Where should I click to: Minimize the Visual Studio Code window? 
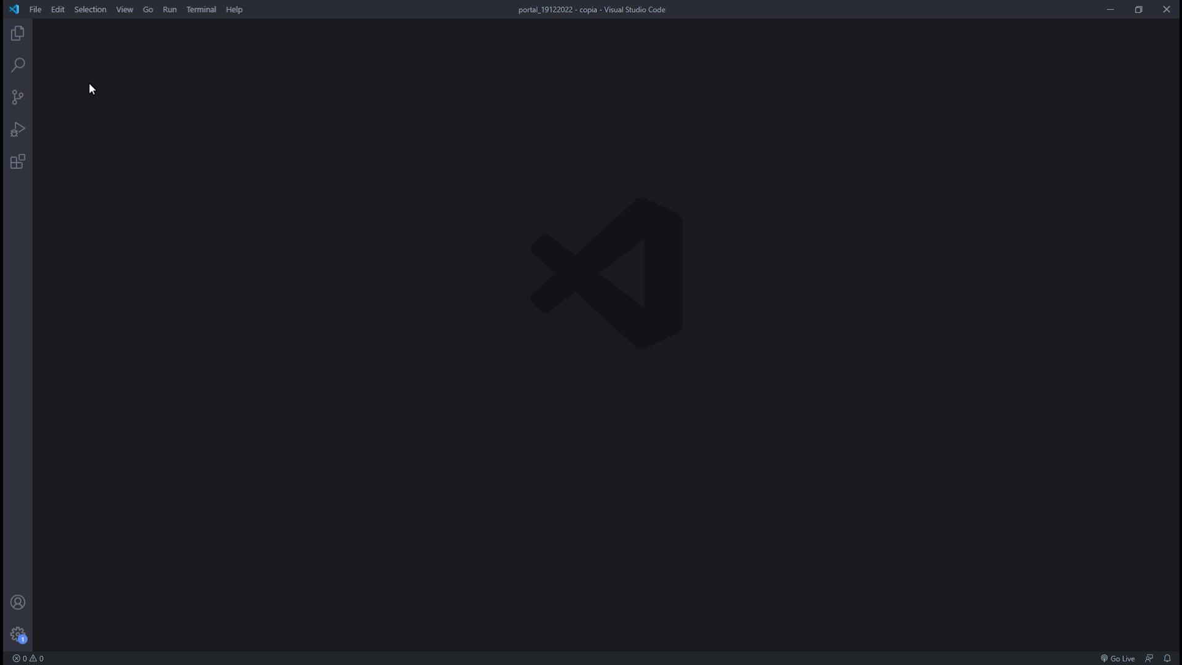click(1110, 9)
